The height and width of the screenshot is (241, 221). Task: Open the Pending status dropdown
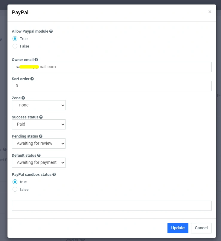pyautogui.click(x=39, y=144)
